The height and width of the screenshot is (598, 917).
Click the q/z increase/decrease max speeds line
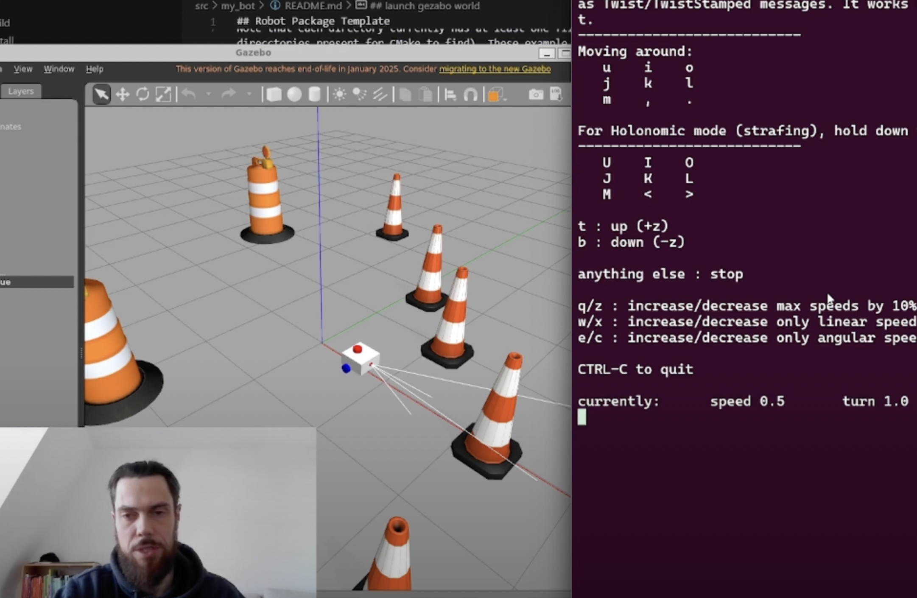point(747,306)
